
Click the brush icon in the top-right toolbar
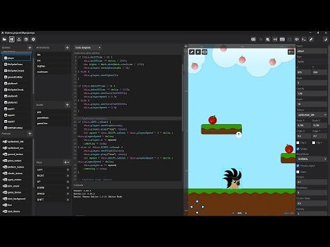click(x=311, y=39)
